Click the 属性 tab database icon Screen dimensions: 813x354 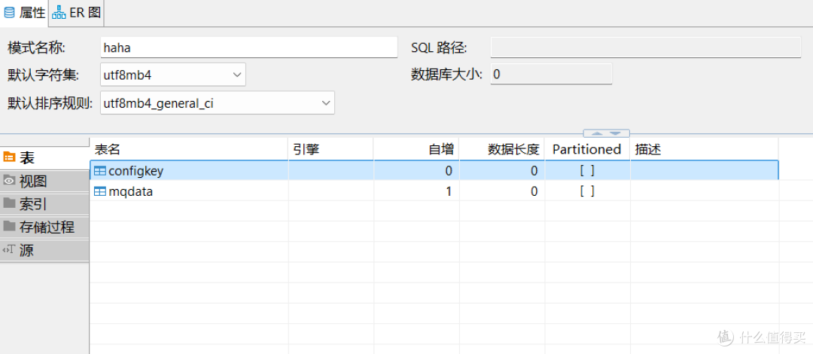coord(9,13)
